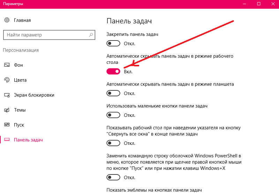This screenshot has width=279, height=194.
Task: Switch to the Цвета section
Action: (20, 80)
